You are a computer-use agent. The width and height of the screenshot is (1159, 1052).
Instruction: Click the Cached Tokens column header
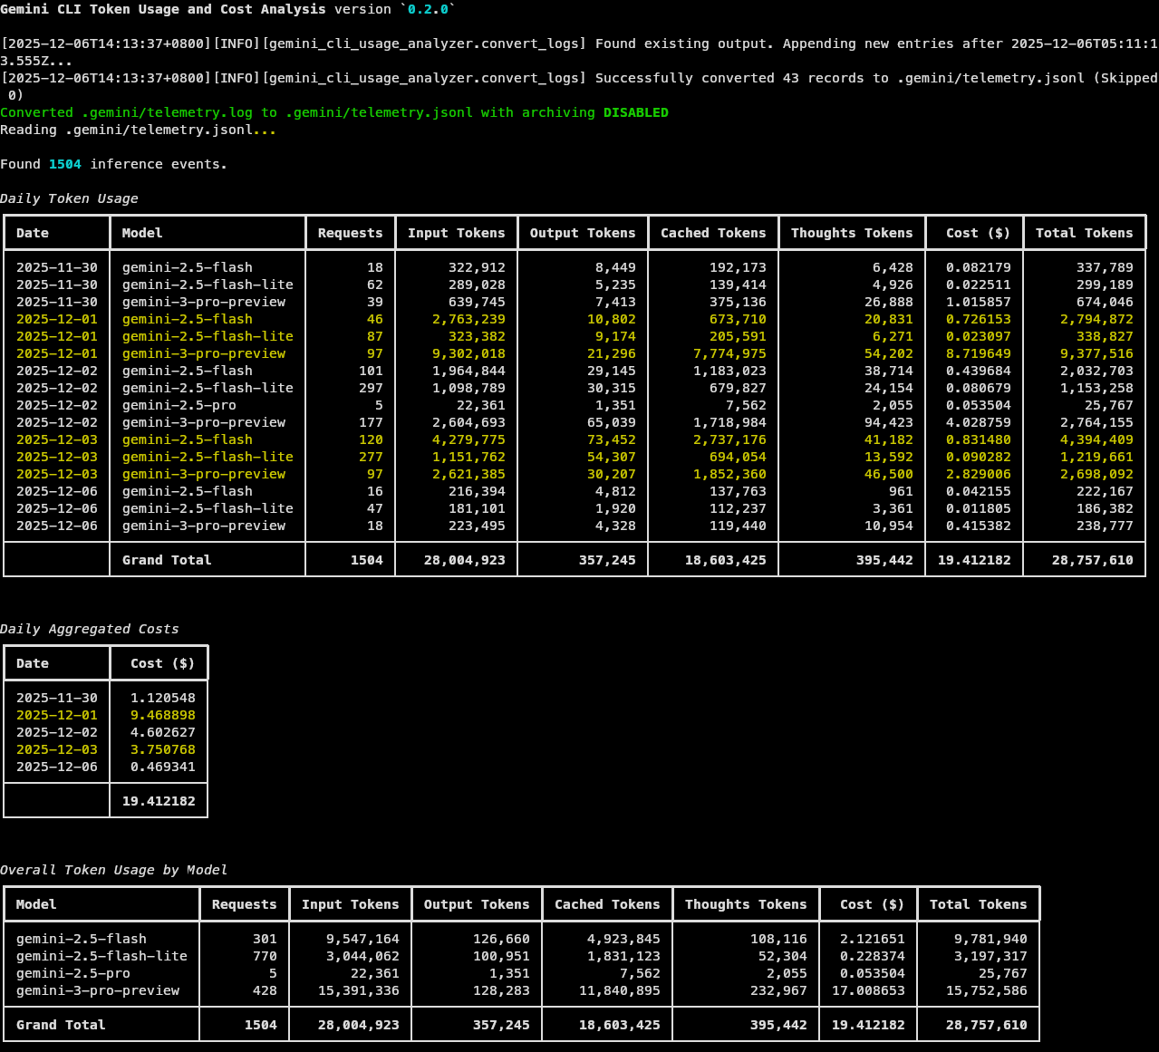click(713, 233)
